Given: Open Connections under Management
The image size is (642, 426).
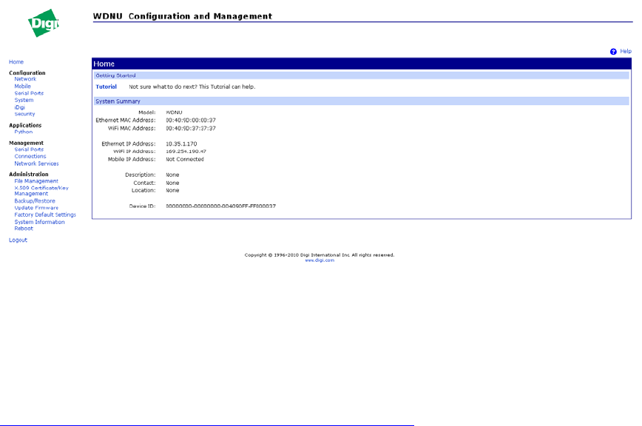Looking at the screenshot, I should tap(30, 156).
